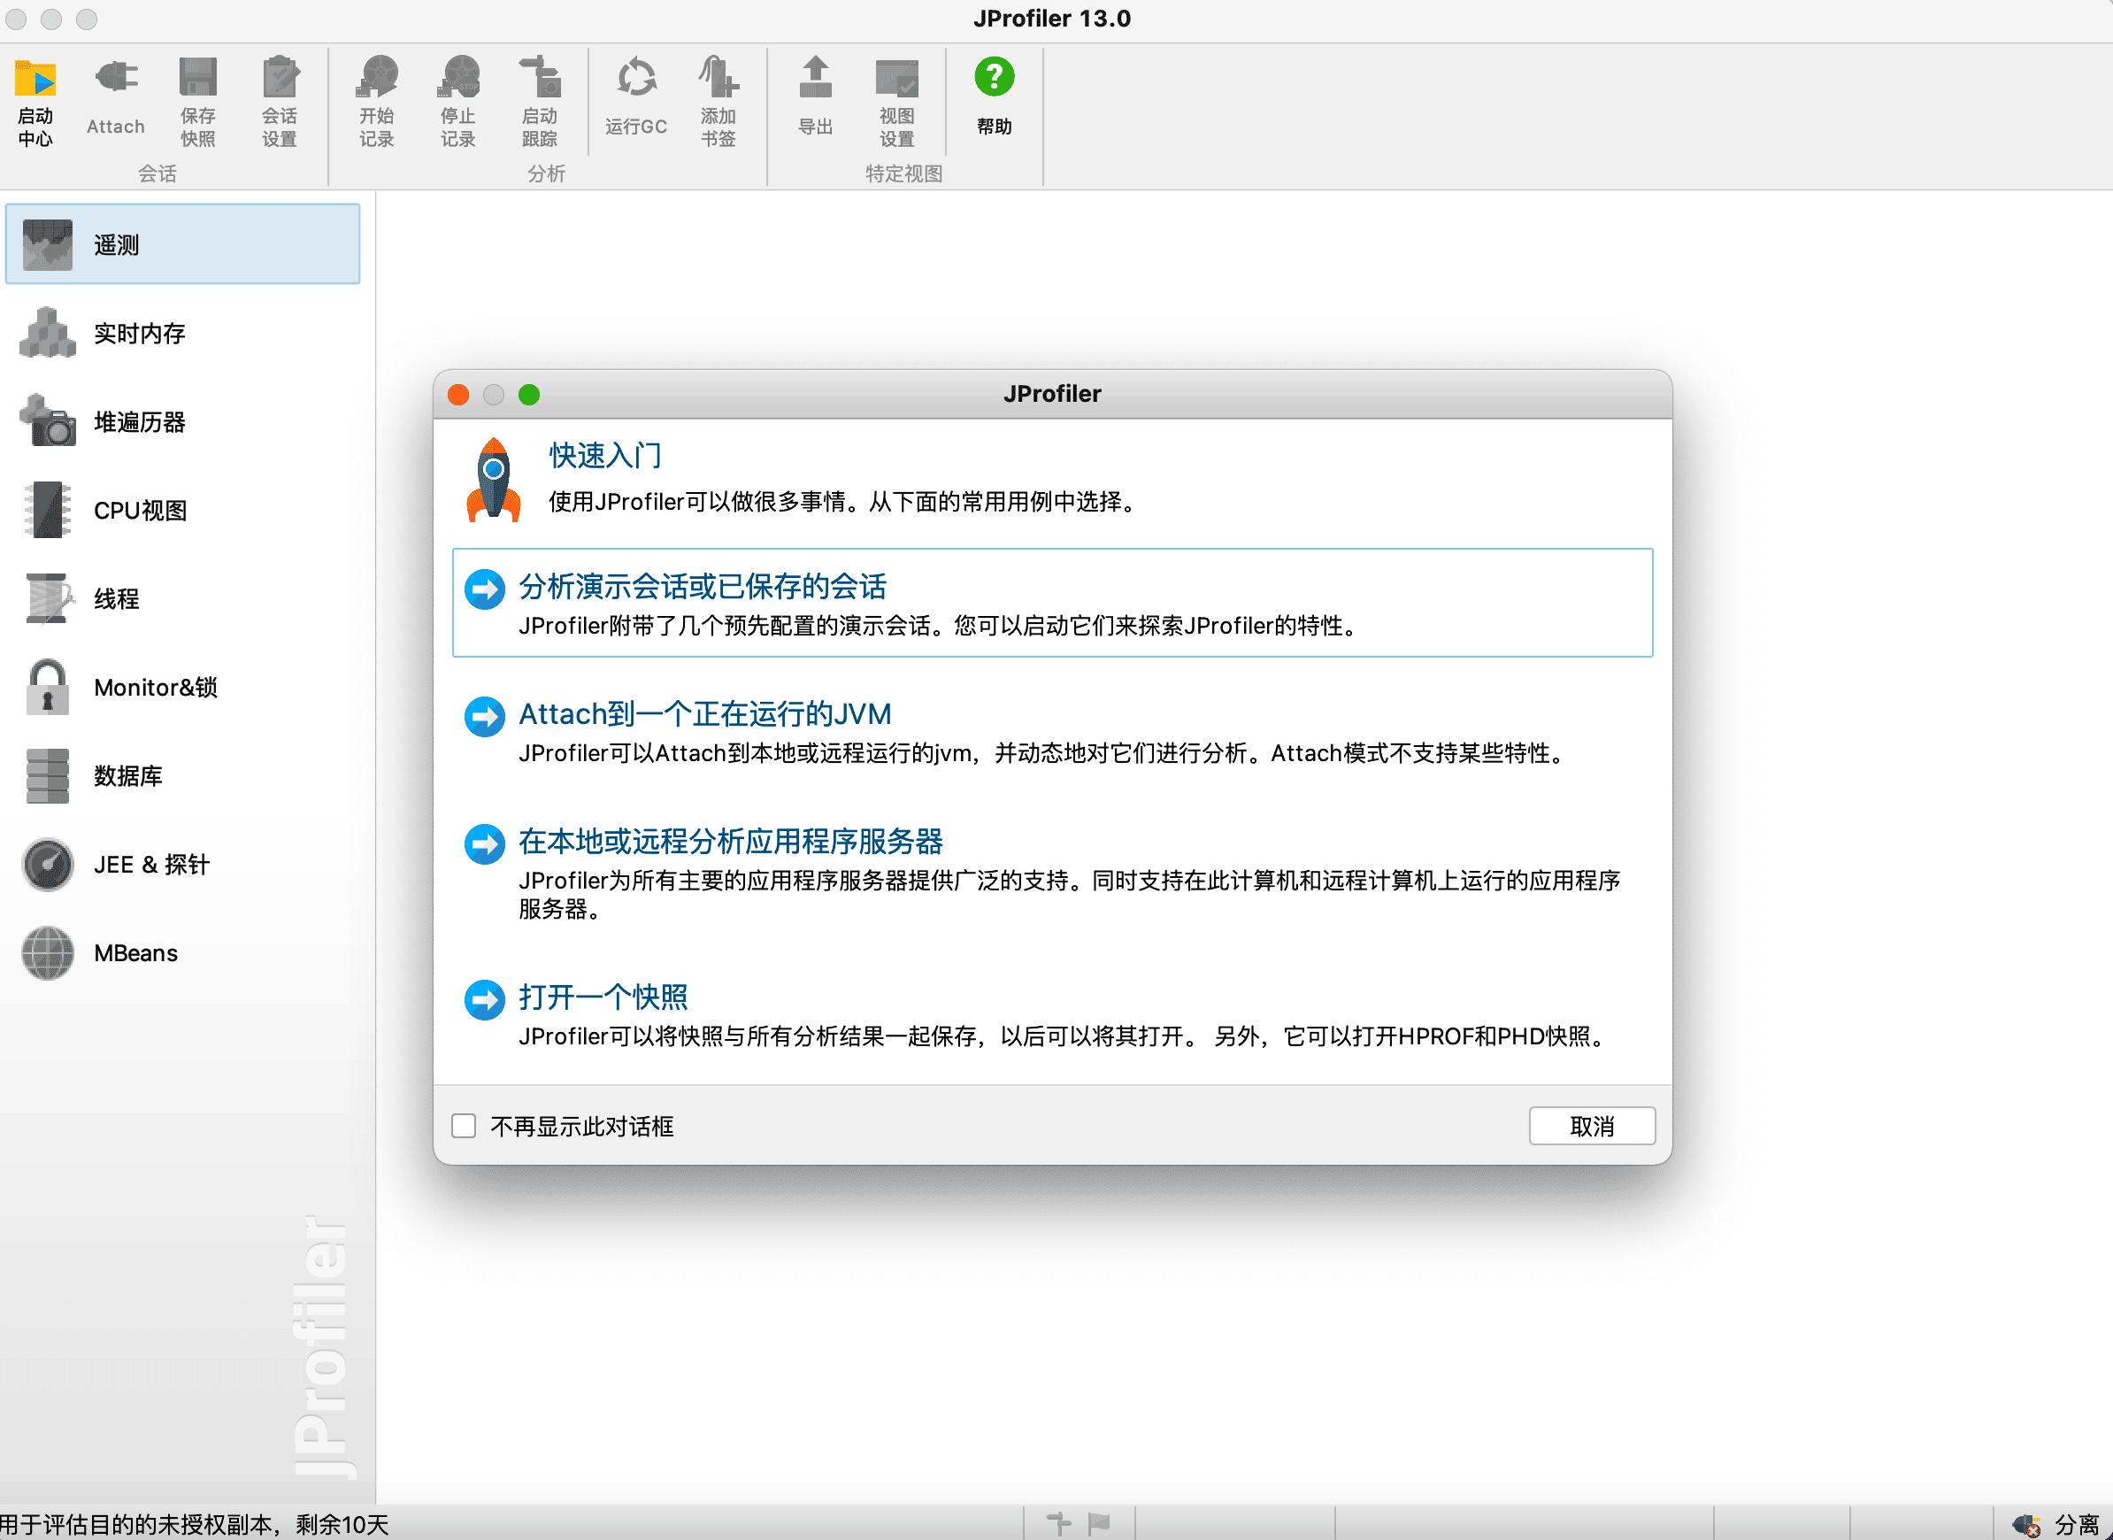Select 实时内存 live memory sidebar tab
The image size is (2113, 1540).
tap(140, 334)
